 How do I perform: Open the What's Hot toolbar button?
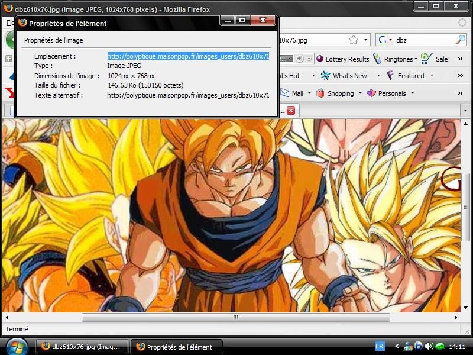[289, 76]
